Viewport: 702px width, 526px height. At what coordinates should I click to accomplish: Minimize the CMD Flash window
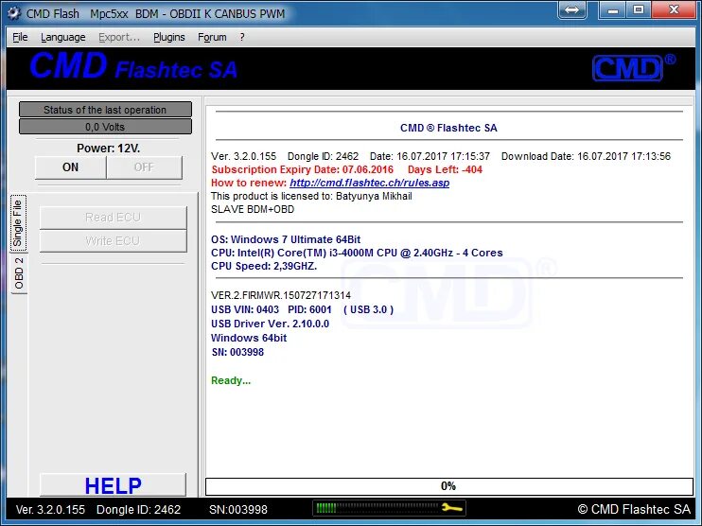[x=613, y=9]
